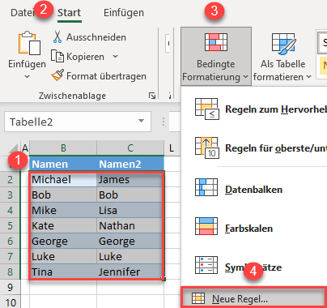Screen dimensions: 327x308
Task: Select row 2 header
Action: 10,179
